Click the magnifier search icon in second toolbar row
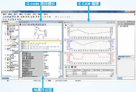Image resolution: width=136 pixels, height=92 pixels. pos(18,19)
